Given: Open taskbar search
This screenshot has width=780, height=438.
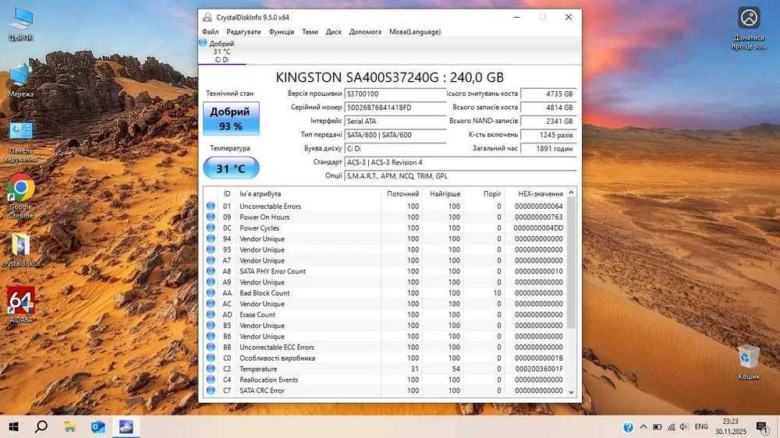Looking at the screenshot, I should 42,426.
